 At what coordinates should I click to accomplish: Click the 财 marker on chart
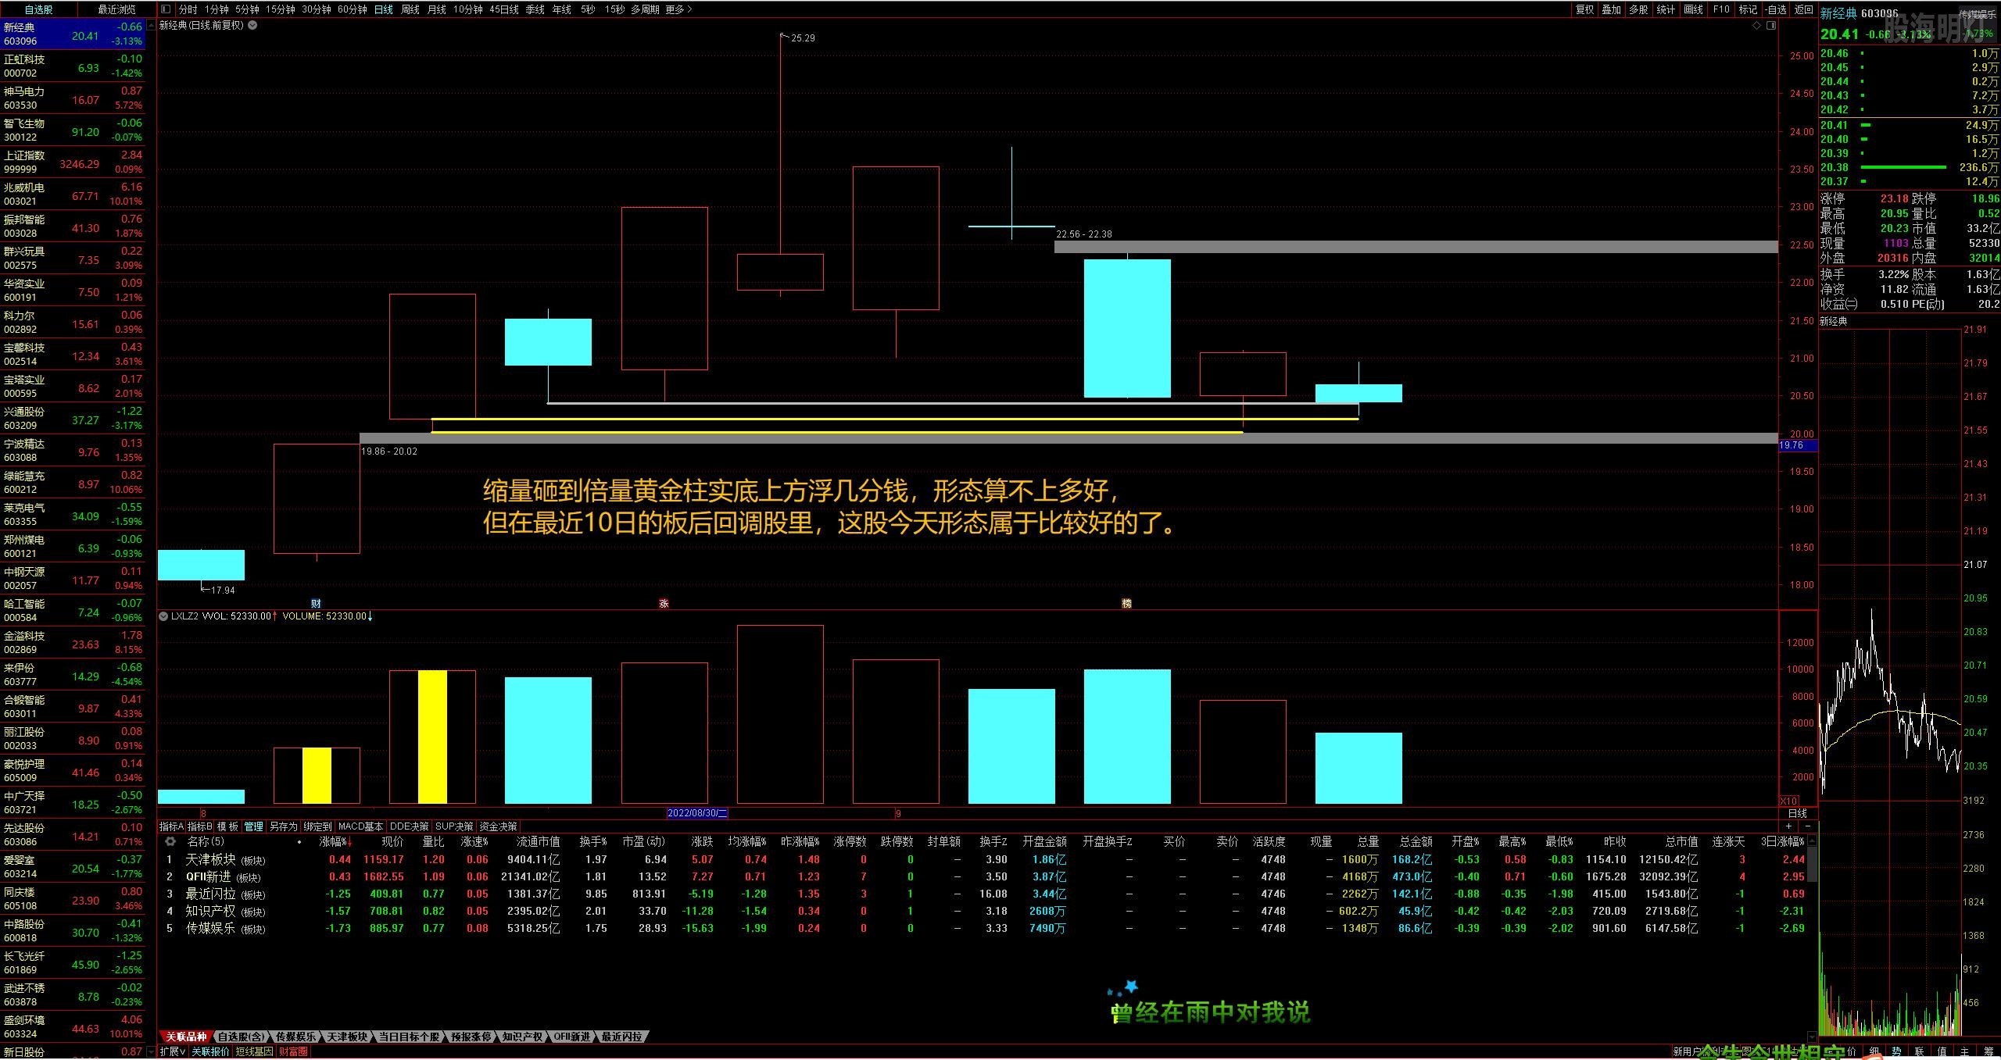pyautogui.click(x=316, y=603)
